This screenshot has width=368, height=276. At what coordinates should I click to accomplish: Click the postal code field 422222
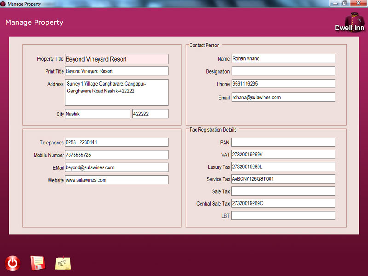pyautogui.click(x=150, y=114)
